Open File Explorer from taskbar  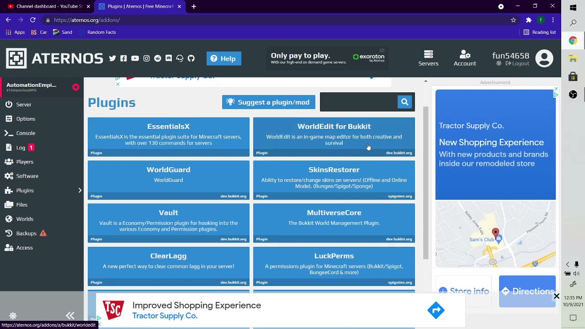coord(573,58)
